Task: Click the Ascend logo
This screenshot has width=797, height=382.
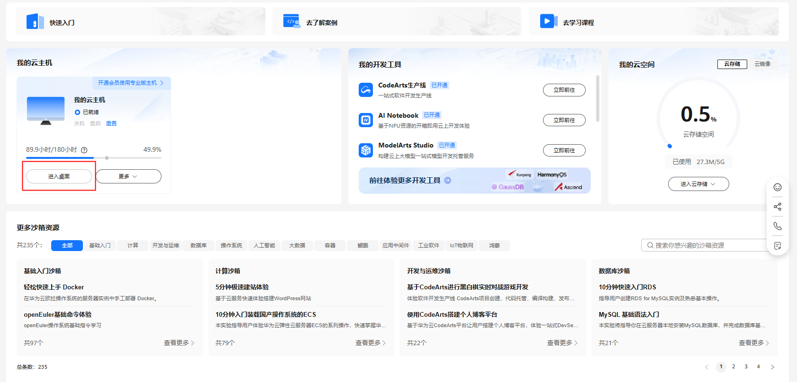Action: (x=569, y=187)
